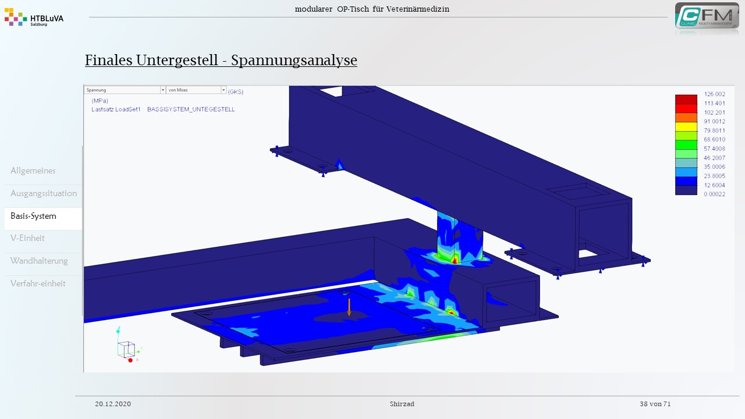Jump to the V-Einheit section

click(27, 238)
